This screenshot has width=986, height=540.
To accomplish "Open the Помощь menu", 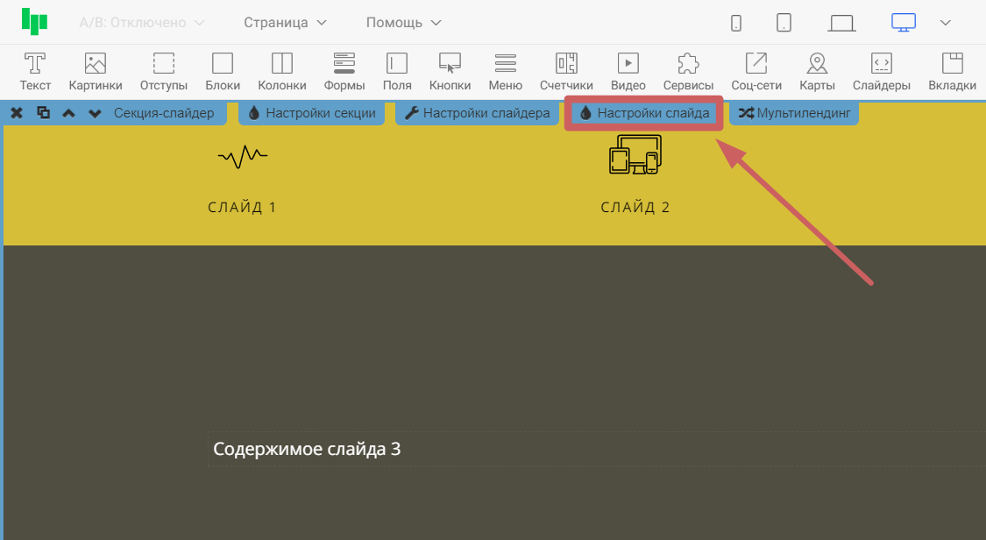I will pyautogui.click(x=404, y=23).
